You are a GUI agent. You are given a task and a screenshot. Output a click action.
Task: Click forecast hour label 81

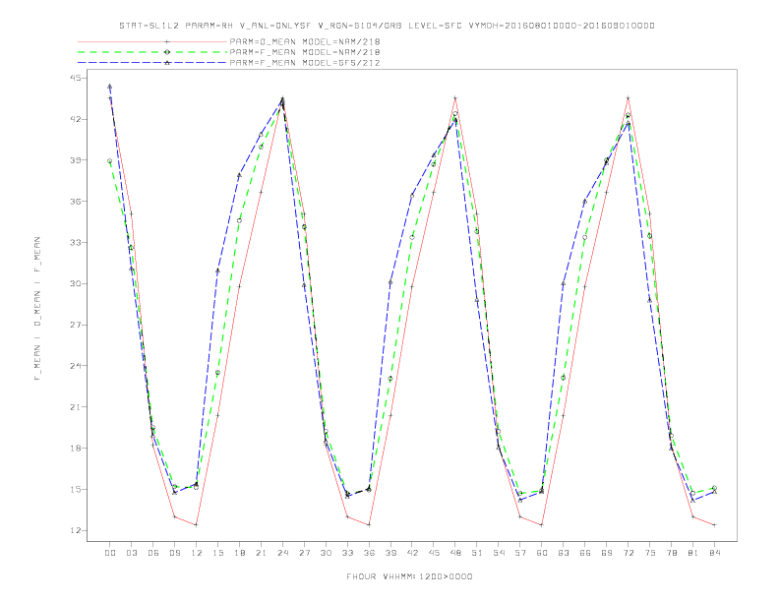693,553
